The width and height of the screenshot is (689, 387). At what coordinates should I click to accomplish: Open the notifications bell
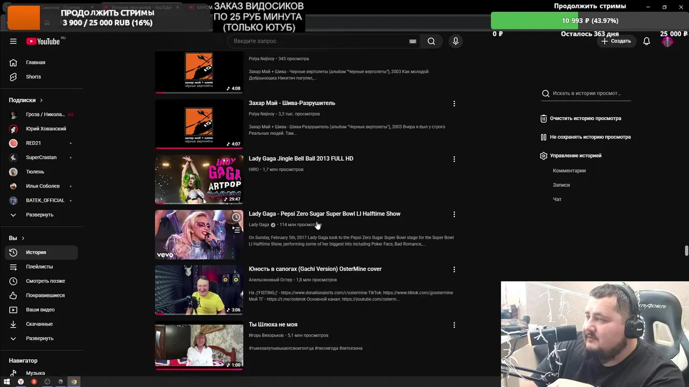coord(646,41)
